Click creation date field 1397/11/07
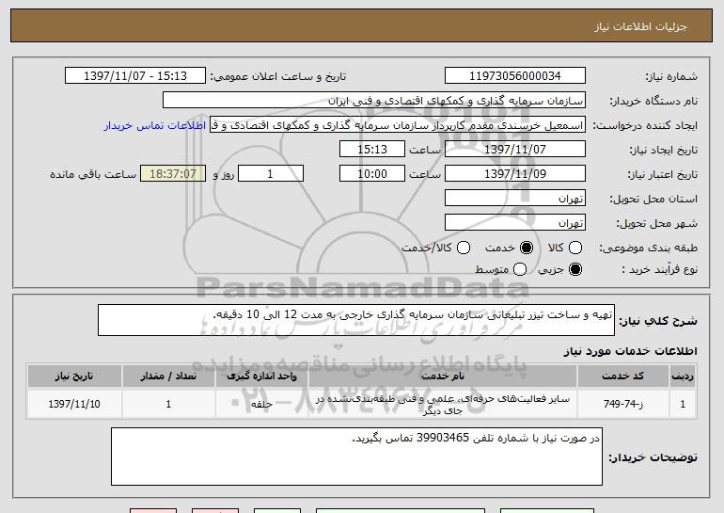The image size is (724, 513). pos(515,150)
